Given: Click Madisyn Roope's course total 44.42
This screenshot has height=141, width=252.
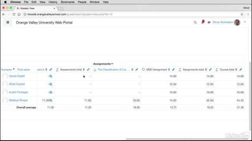Looking at the screenshot, I should click(240, 100).
